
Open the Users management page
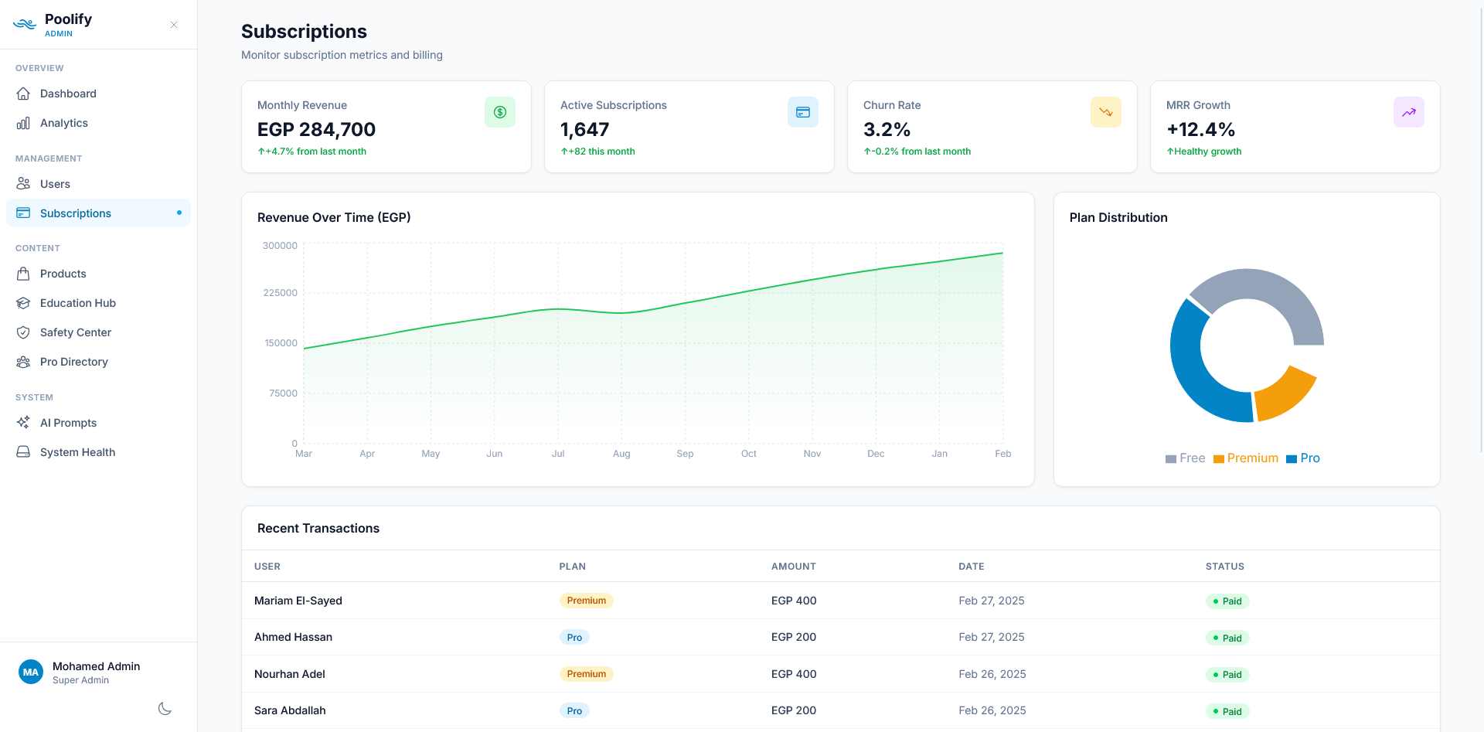point(98,184)
